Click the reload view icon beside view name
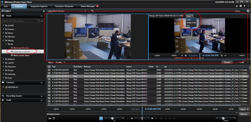The width and height of the screenshot is (251, 122). 92,11
